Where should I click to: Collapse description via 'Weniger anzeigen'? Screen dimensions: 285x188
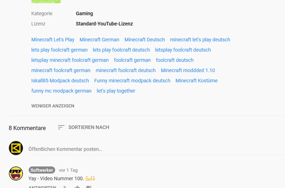tap(53, 106)
